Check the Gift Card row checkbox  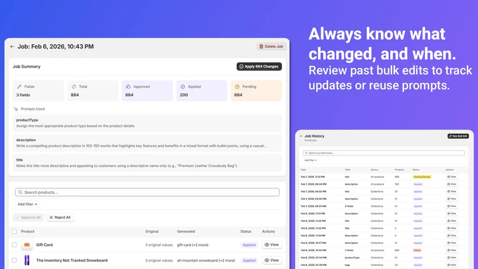pos(14,244)
